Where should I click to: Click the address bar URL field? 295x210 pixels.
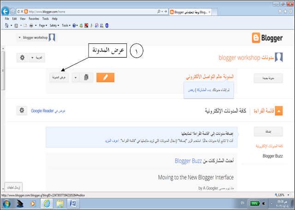click(x=92, y=12)
